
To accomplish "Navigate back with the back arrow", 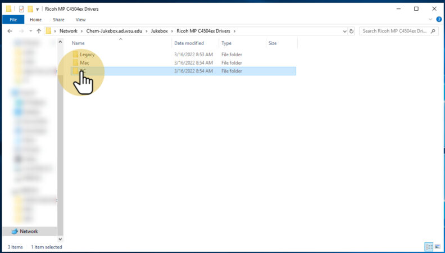I will point(10,31).
